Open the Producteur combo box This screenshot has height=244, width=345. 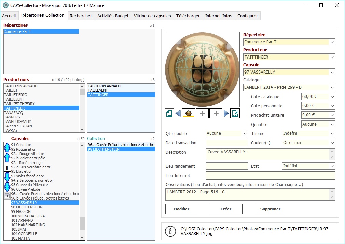[332, 57]
